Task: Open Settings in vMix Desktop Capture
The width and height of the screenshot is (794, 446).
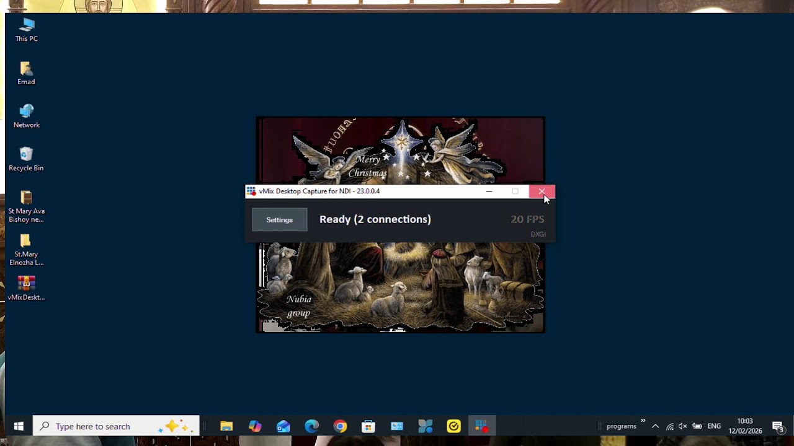Action: [279, 220]
